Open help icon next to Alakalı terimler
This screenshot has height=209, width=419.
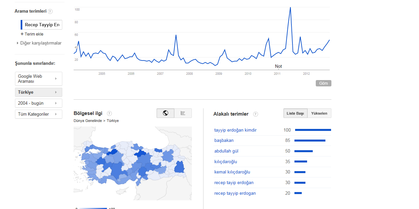[x=255, y=114]
